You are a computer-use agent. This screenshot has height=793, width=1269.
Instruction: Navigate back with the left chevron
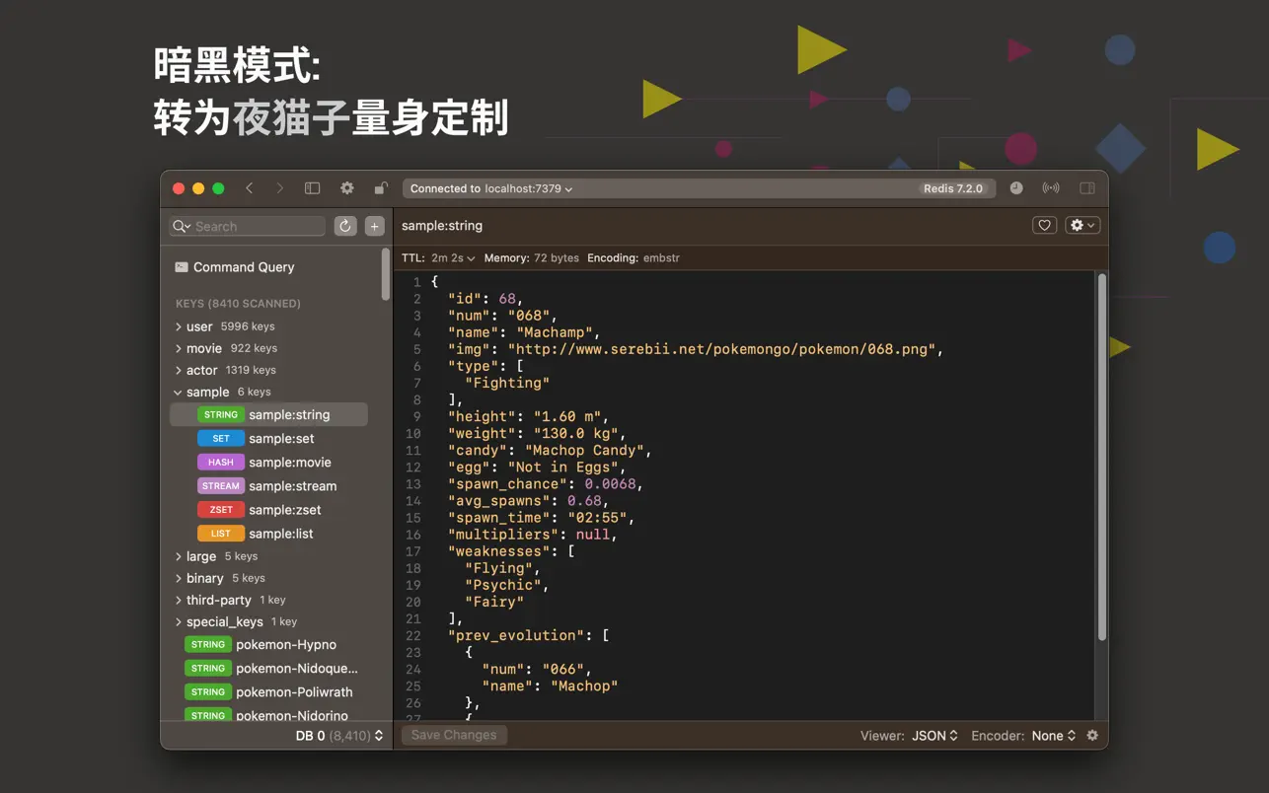(250, 188)
